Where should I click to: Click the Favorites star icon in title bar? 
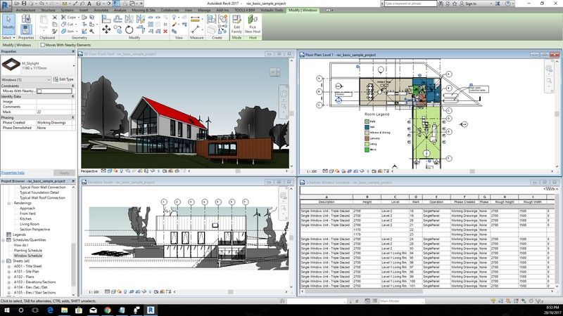click(x=455, y=4)
